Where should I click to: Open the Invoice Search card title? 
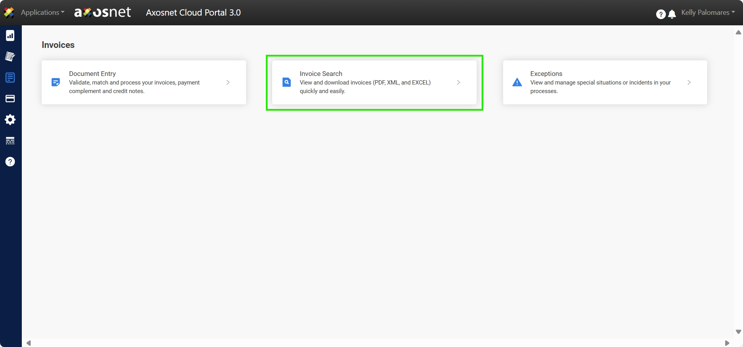[321, 74]
